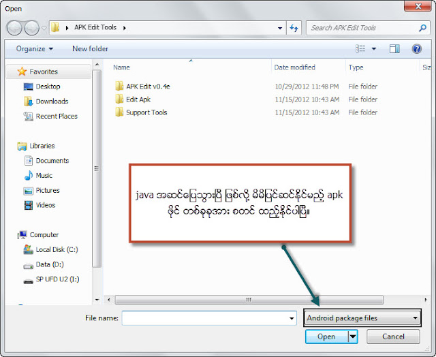The height and width of the screenshot is (357, 436).
Task: Click date 10/29/2012 11:48 PM cell
Action: (x=307, y=87)
